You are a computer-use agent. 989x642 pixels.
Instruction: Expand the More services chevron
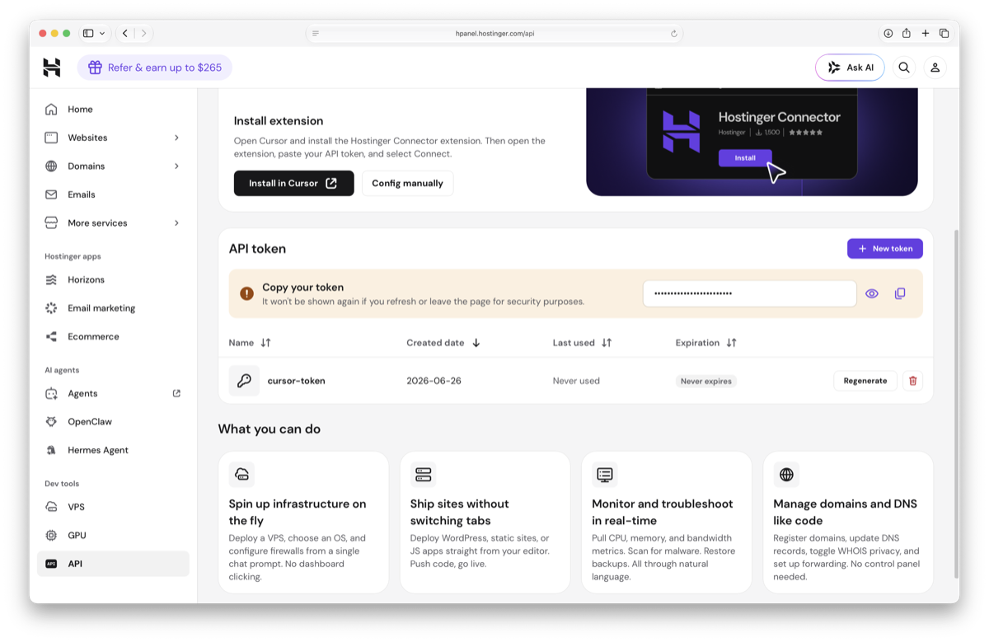(176, 223)
